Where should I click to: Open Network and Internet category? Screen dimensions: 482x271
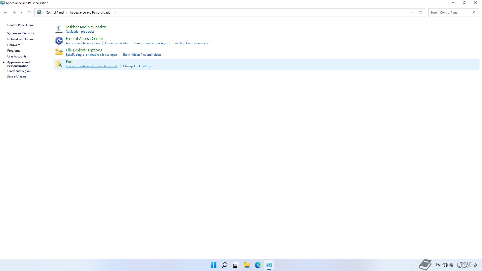coord(21,39)
